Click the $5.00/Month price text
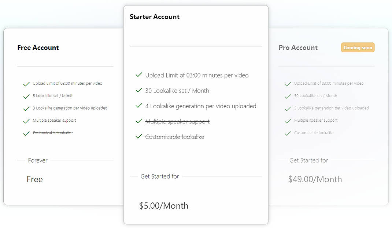The height and width of the screenshot is (228, 392). pyautogui.click(x=164, y=206)
